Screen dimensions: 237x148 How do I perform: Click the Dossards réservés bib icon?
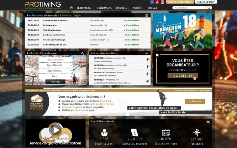pos(134,133)
